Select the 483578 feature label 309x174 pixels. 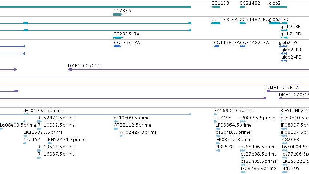point(225,147)
